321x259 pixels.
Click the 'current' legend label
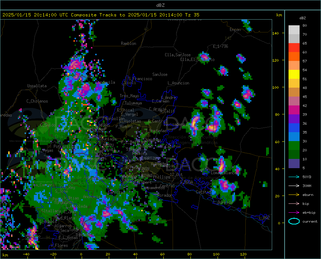pos(310,221)
